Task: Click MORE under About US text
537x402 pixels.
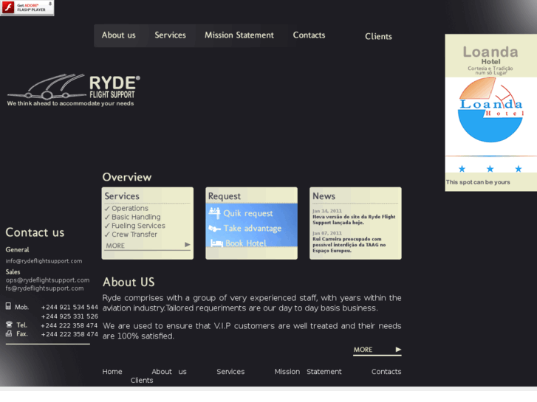Action: 363,350
